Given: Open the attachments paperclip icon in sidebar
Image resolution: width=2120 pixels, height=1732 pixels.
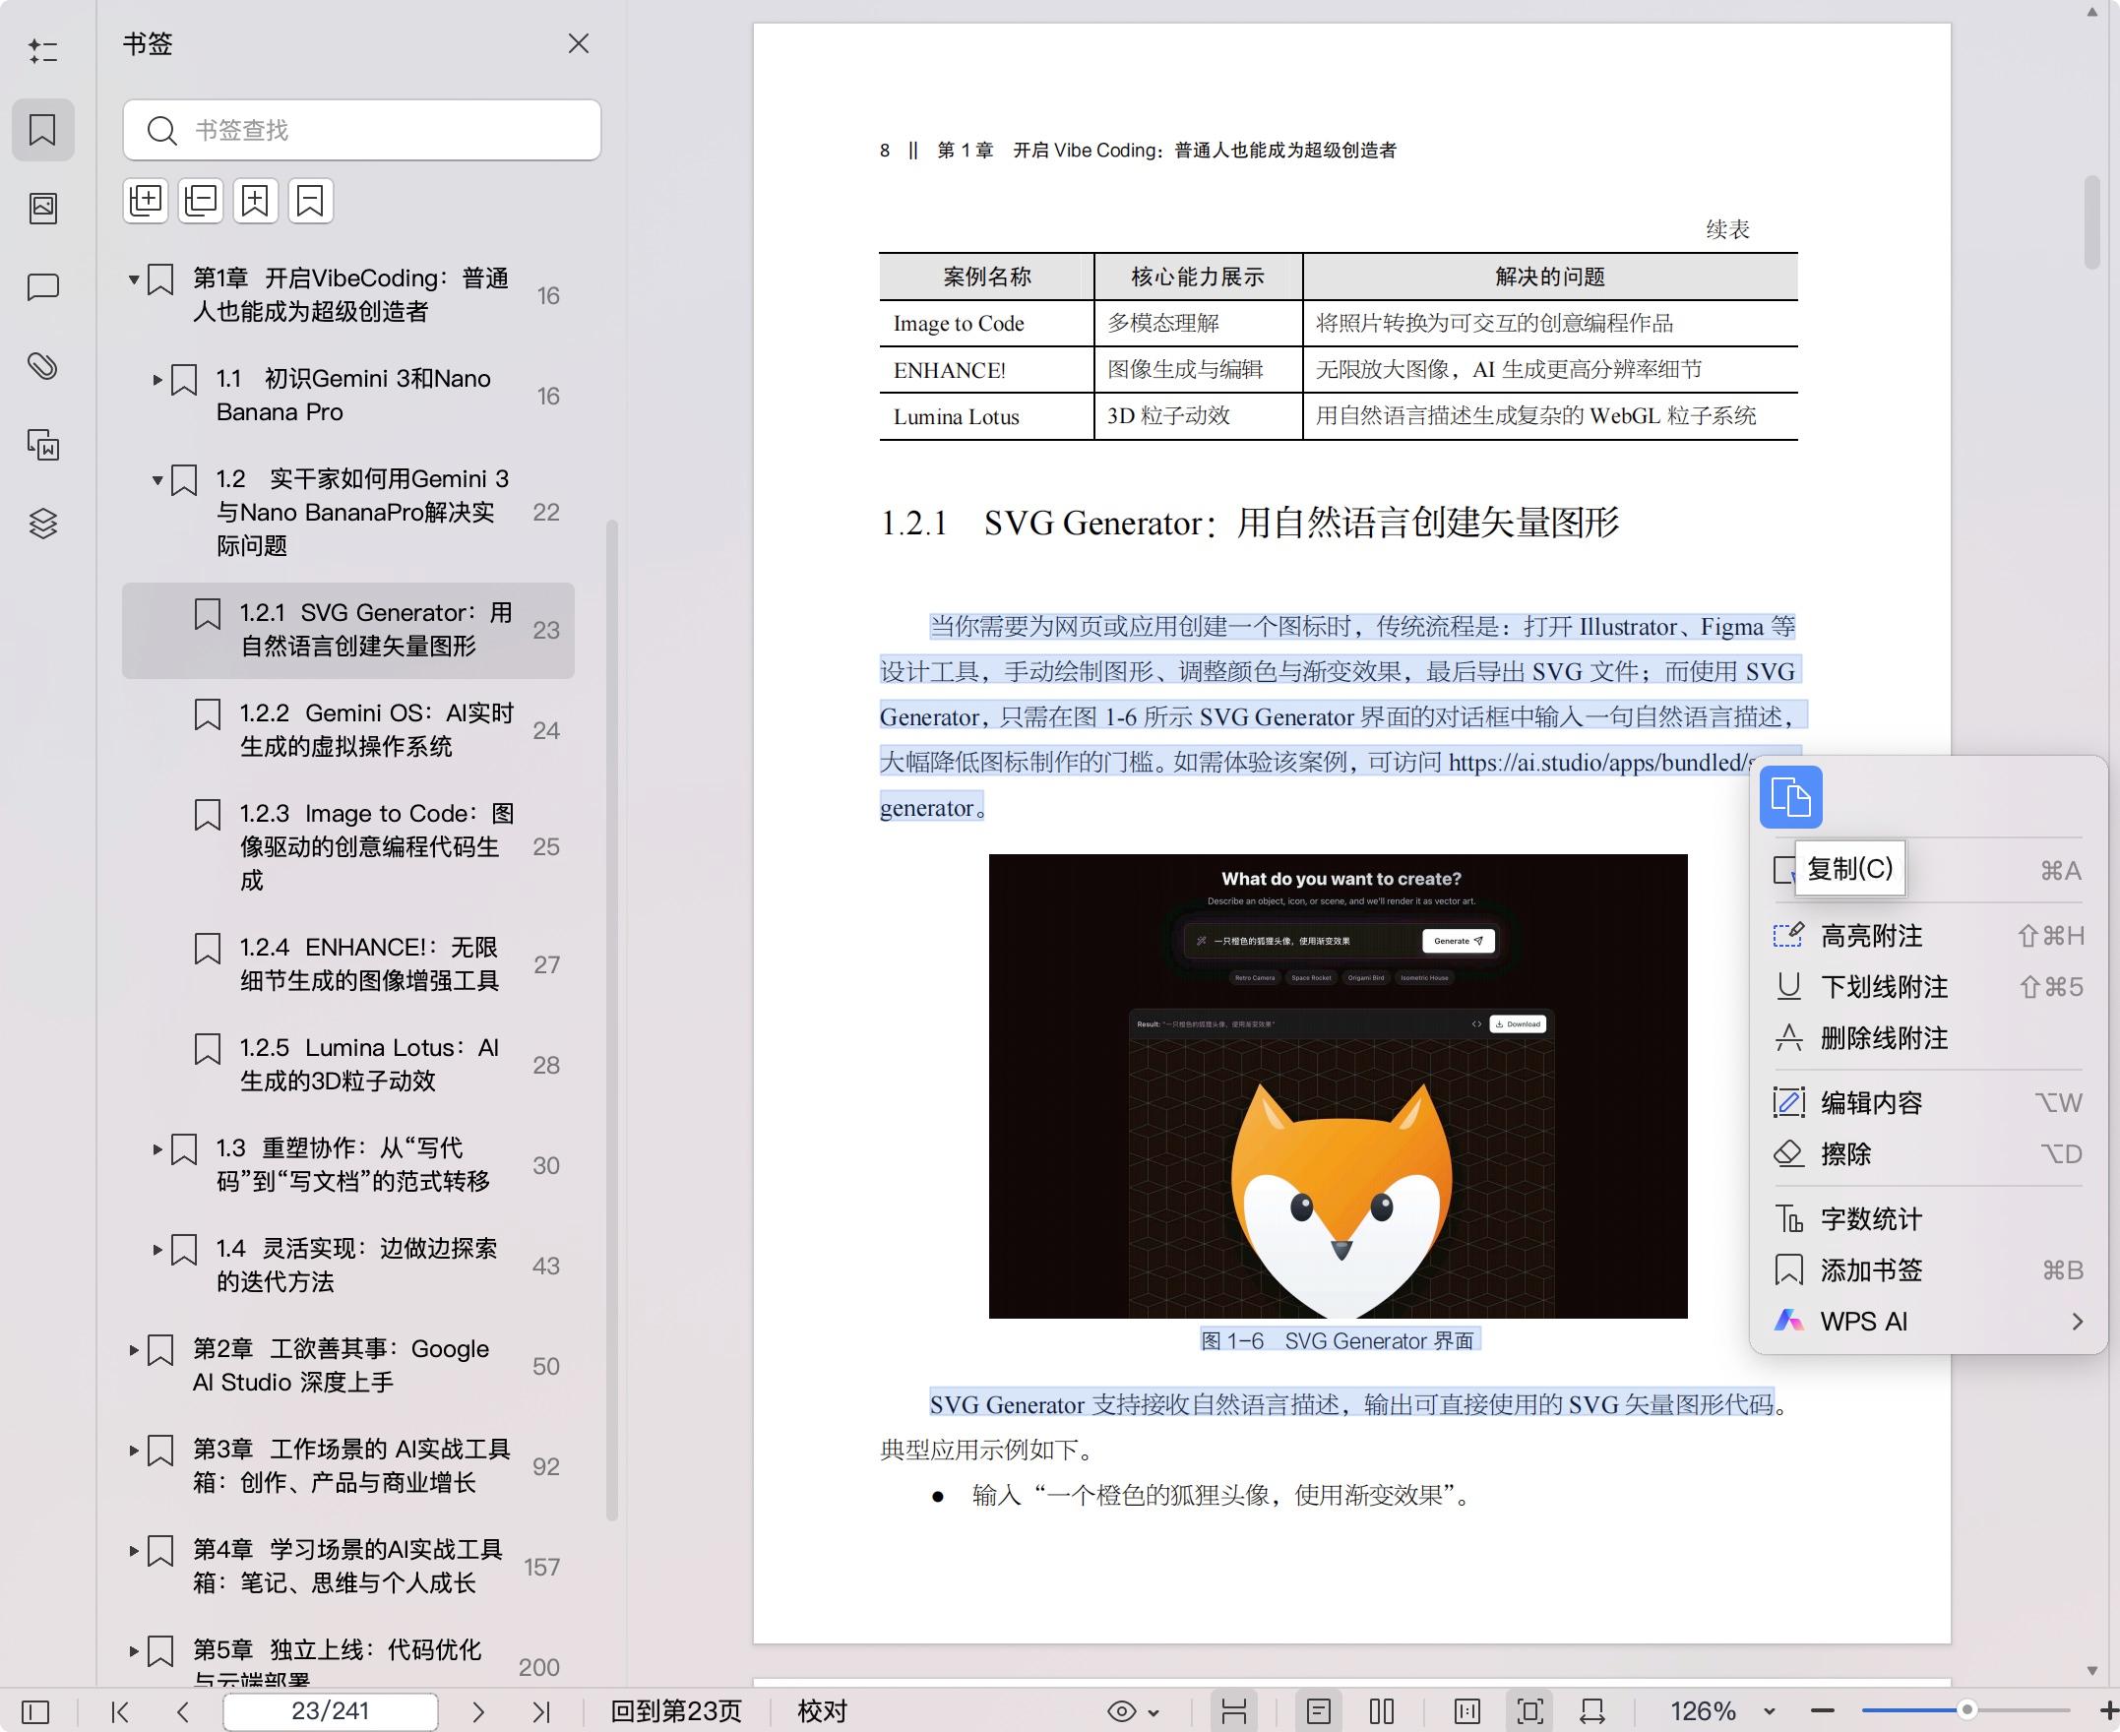Looking at the screenshot, I should click(43, 366).
